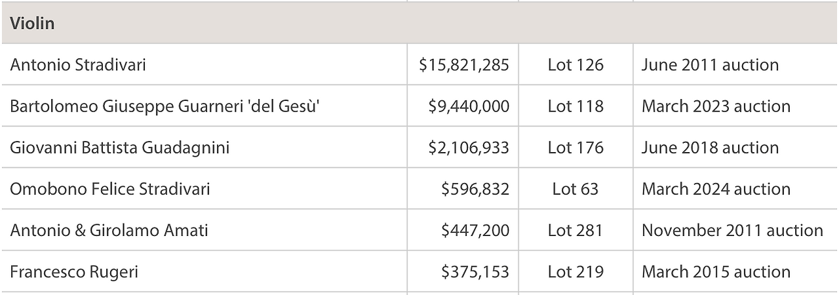View the March 2015 auction
Viewport: 839px width, 295px height.
point(716,271)
